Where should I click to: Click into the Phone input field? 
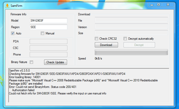point(48,55)
